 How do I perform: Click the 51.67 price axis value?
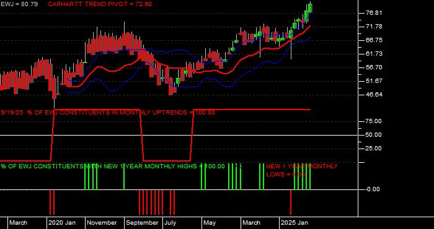374,80
